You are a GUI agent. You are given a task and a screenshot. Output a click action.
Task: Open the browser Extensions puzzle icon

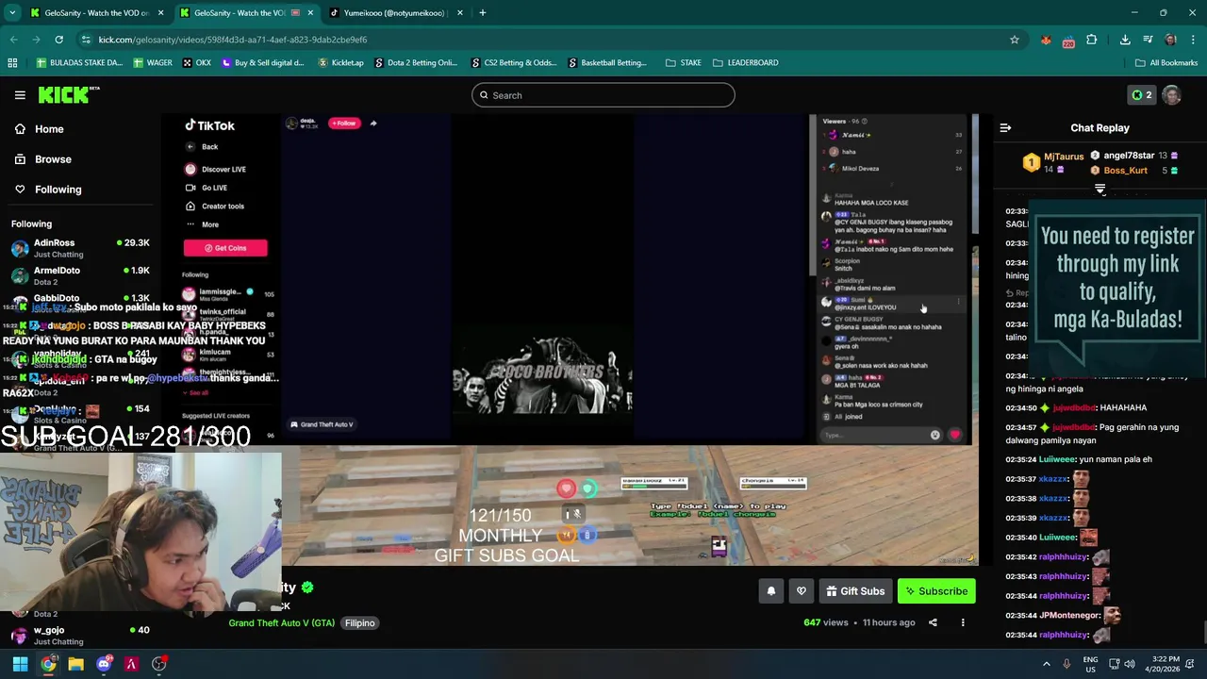pyautogui.click(x=1092, y=40)
